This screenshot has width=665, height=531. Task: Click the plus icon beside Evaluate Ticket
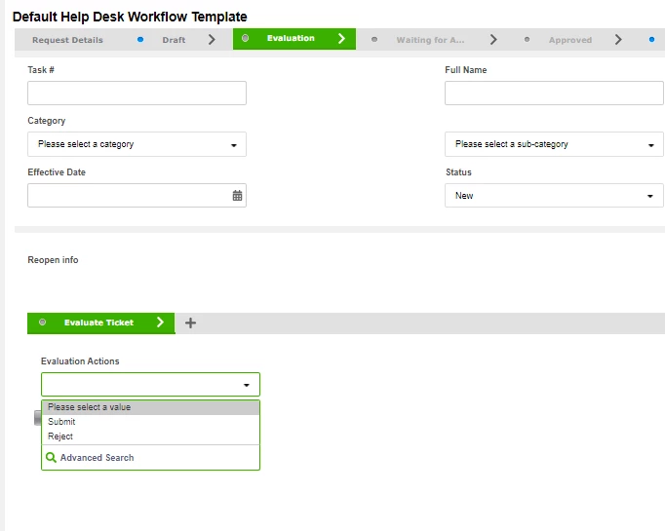[x=190, y=323]
